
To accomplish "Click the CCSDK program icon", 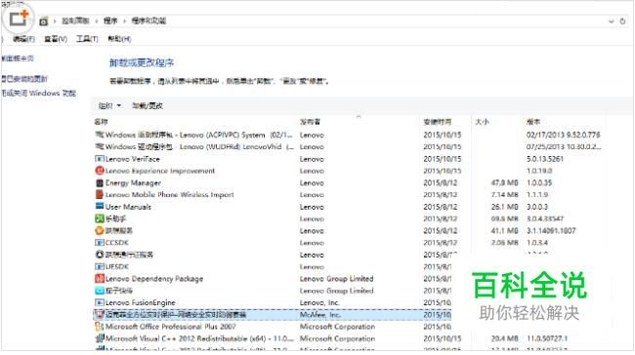I will point(100,243).
